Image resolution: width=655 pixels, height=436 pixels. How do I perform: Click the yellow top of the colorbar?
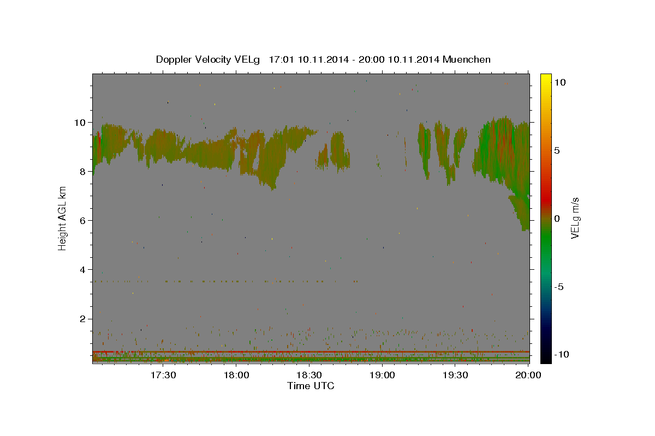coord(545,79)
